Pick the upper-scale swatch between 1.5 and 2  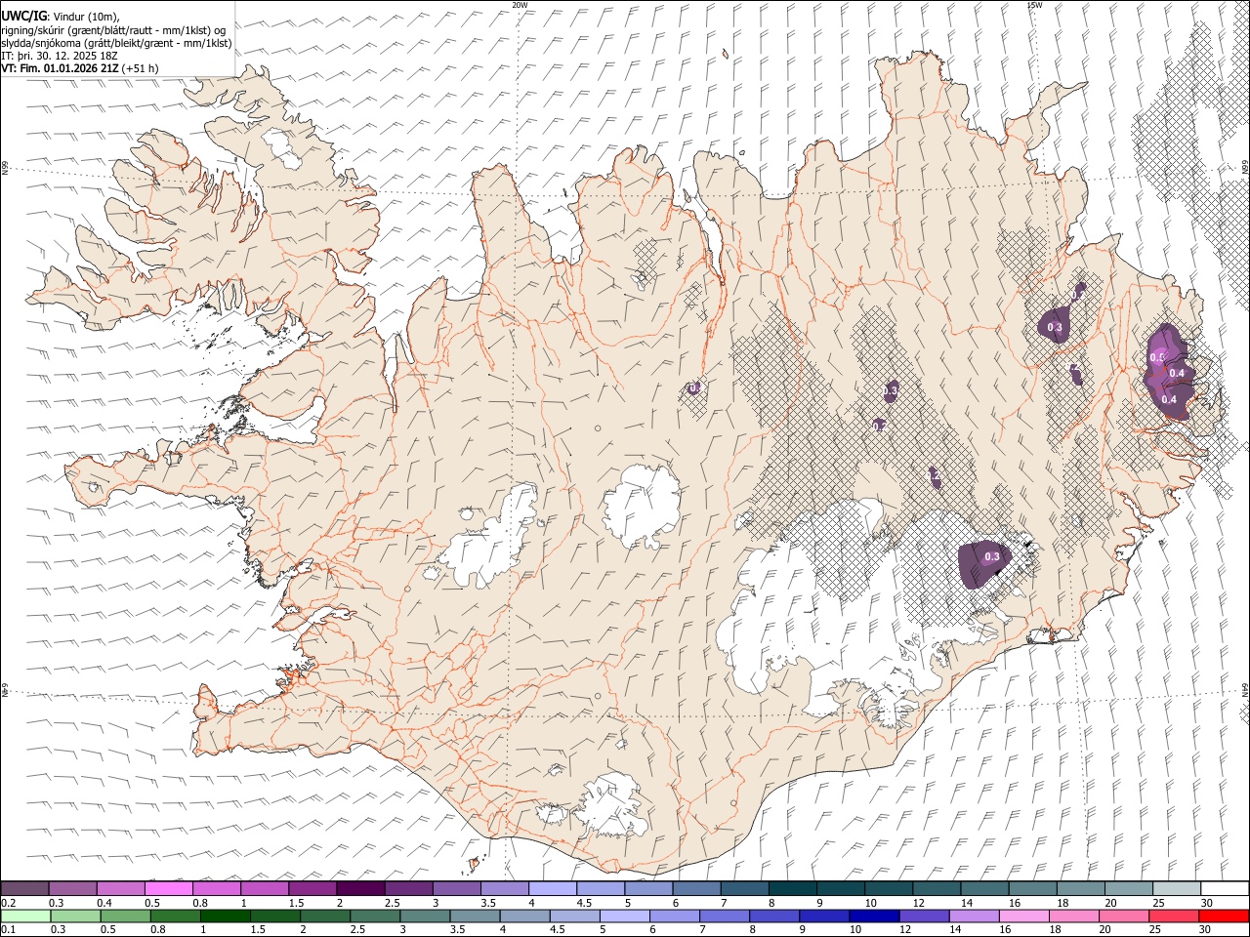(x=312, y=888)
